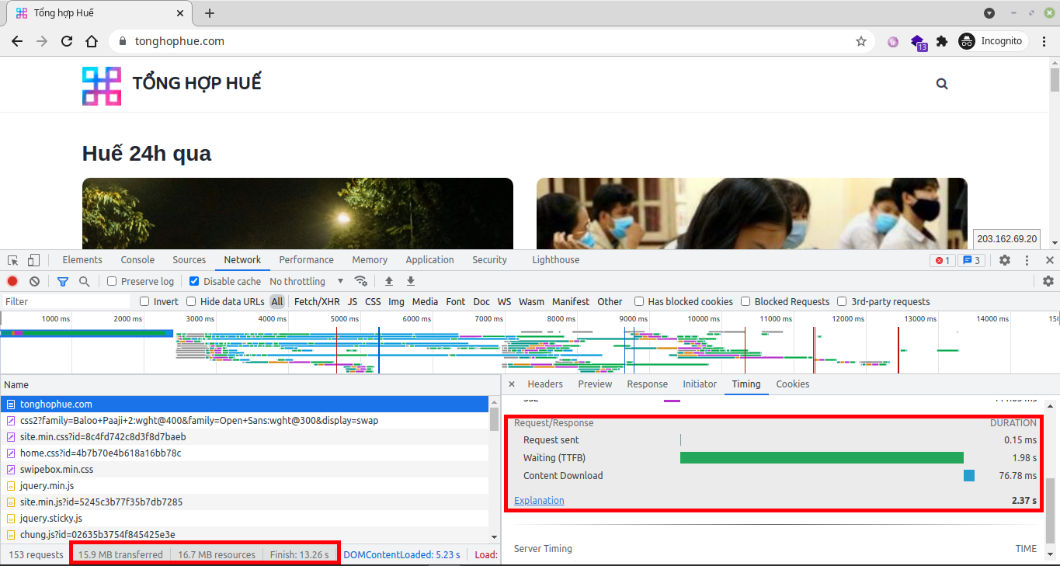Select the swipebox.min.css request

pos(245,469)
